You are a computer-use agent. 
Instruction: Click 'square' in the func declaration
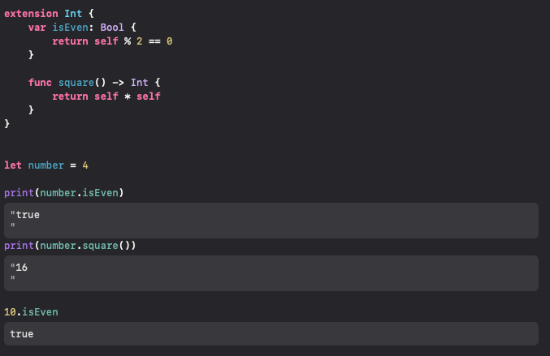coord(76,83)
